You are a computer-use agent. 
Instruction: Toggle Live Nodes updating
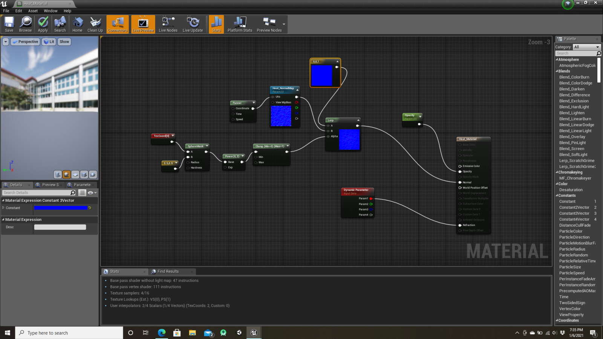point(168,24)
